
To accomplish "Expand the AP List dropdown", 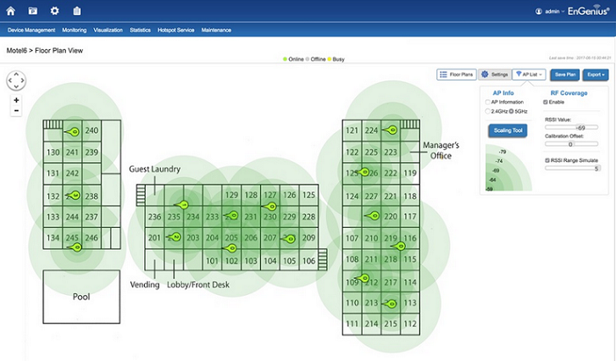I will 530,75.
